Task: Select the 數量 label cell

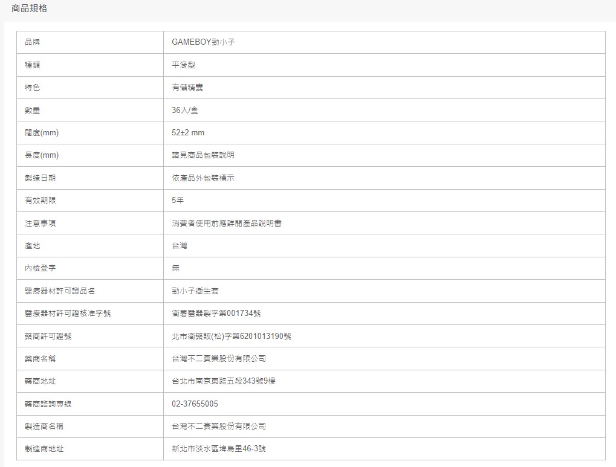Action: [x=90, y=110]
